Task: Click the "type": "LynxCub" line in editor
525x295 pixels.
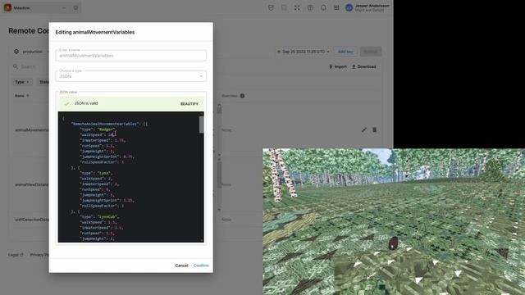Action: click(x=99, y=216)
